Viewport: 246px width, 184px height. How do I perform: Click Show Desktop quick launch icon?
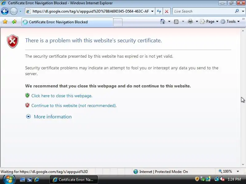click(22, 179)
